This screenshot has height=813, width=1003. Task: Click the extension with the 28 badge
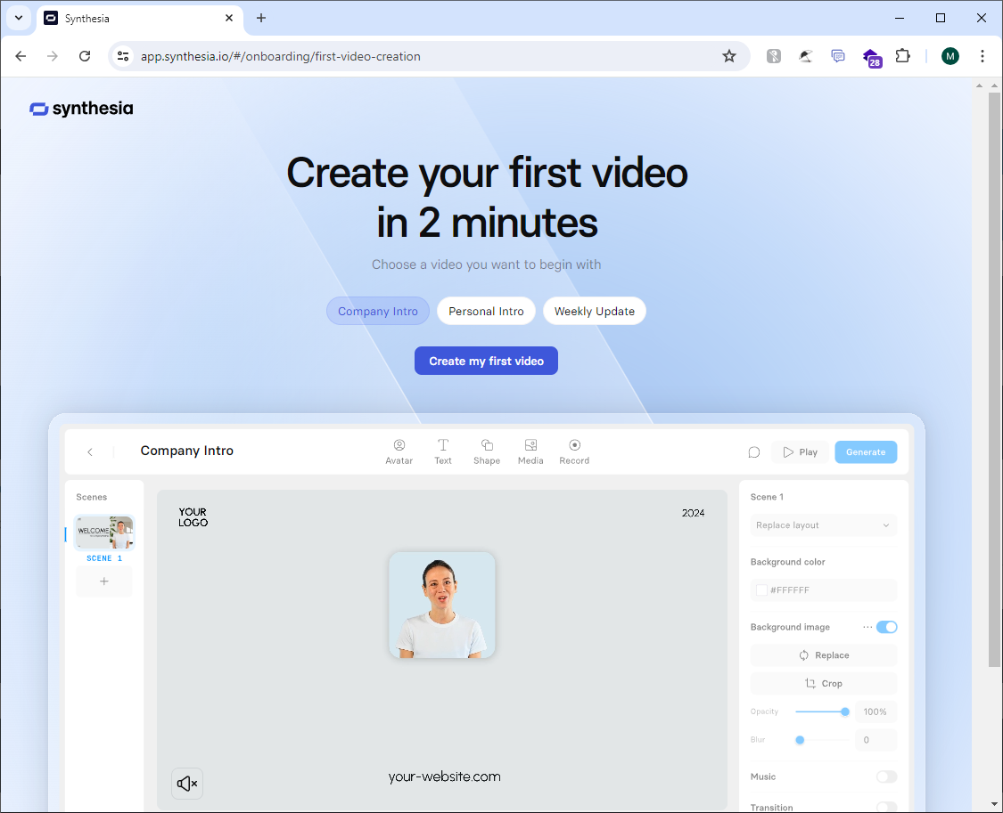coord(871,58)
